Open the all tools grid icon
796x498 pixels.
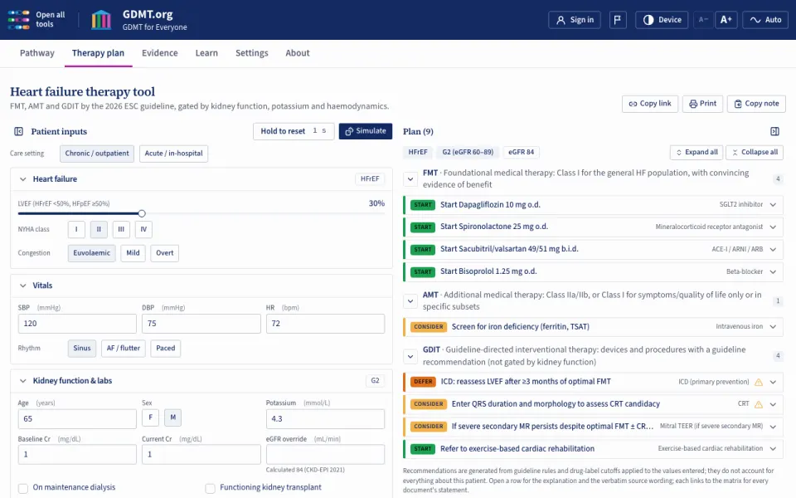click(19, 20)
